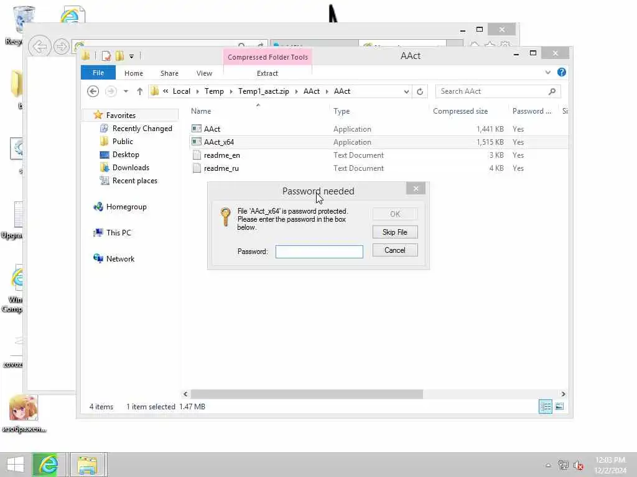Select the readme_en text document
637x477 pixels.
point(222,155)
